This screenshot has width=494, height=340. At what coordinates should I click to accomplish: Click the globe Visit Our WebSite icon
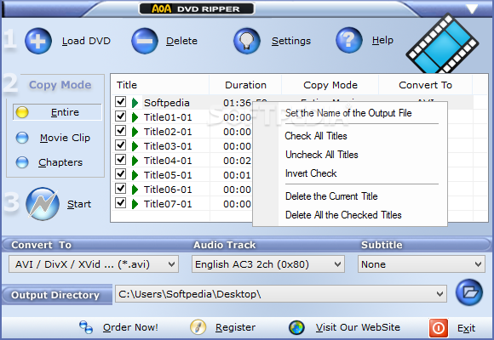click(296, 327)
